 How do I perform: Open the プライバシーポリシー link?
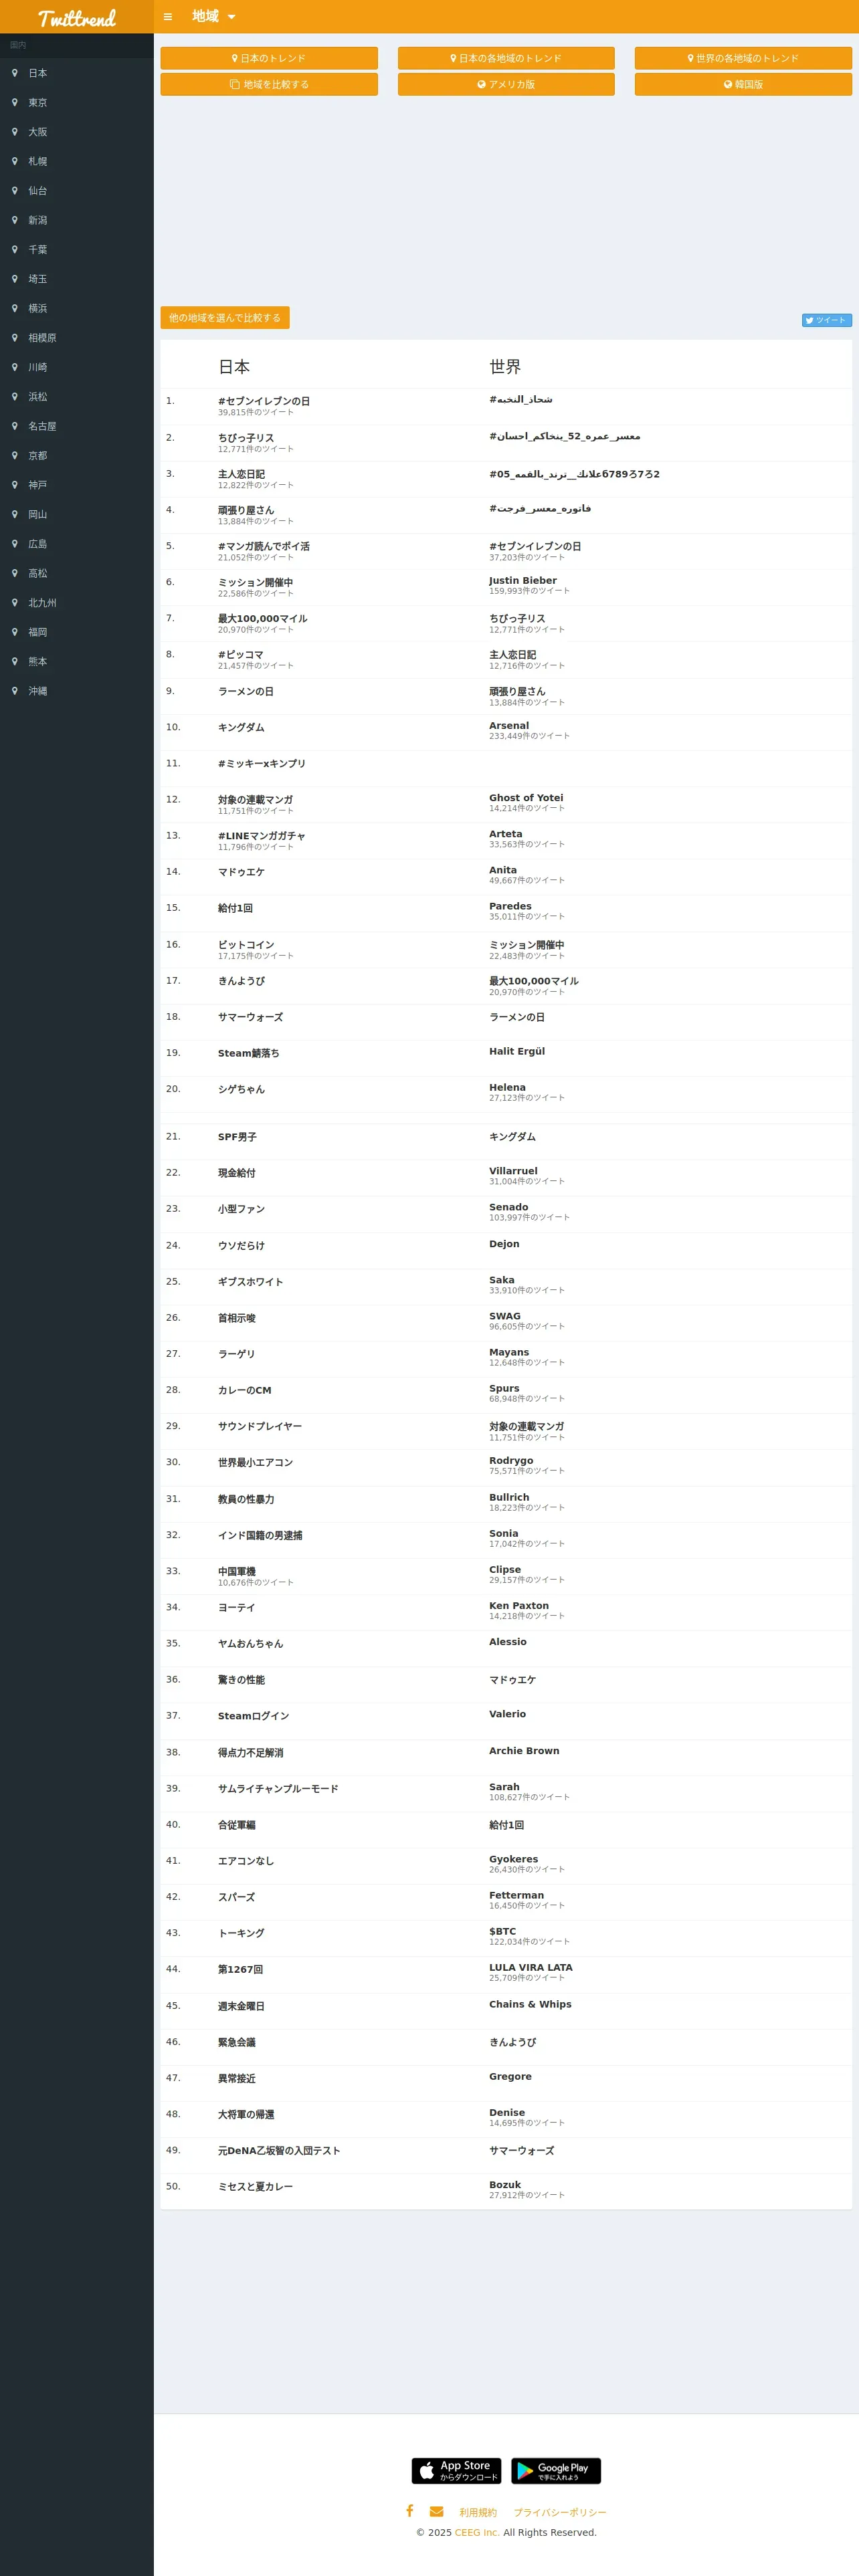click(560, 2512)
